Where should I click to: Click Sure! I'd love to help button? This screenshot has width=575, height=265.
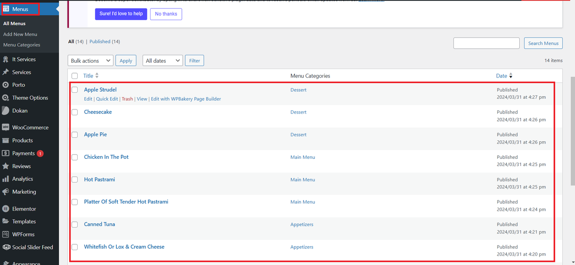pyautogui.click(x=121, y=14)
